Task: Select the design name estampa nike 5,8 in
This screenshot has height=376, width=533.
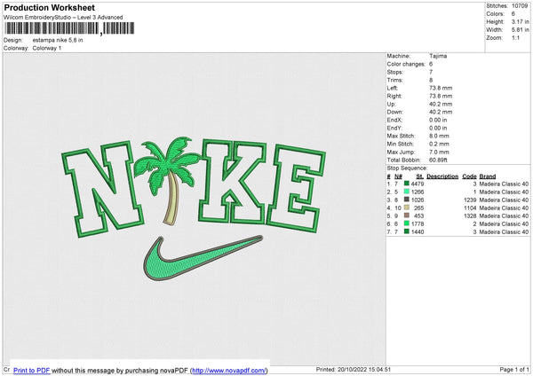Action: pos(58,40)
